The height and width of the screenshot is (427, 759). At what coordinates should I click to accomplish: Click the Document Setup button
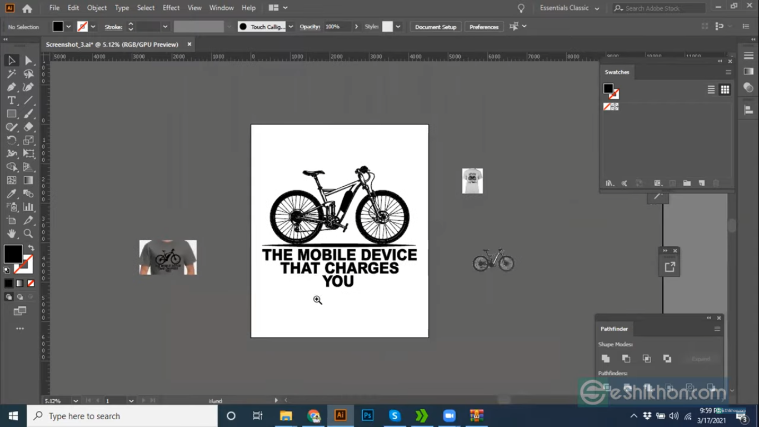click(435, 27)
